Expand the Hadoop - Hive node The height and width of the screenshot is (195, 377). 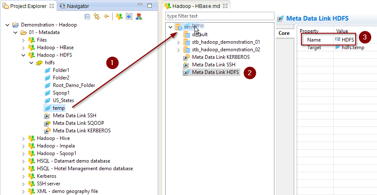(23, 139)
